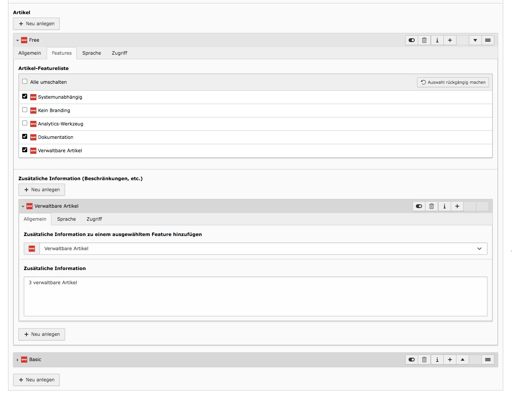Click Neu anlegen under Artikel heading
This screenshot has height=394, width=512.
coord(36,24)
